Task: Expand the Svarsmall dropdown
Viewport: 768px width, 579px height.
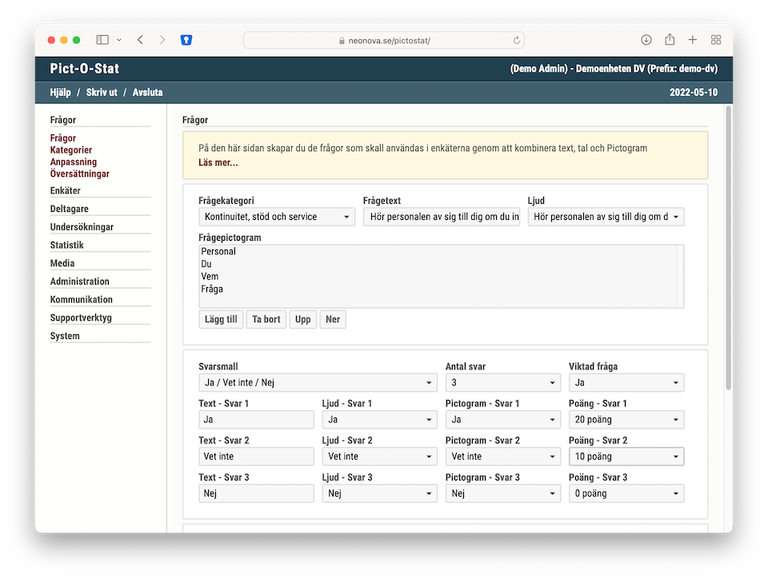Action: (x=318, y=383)
